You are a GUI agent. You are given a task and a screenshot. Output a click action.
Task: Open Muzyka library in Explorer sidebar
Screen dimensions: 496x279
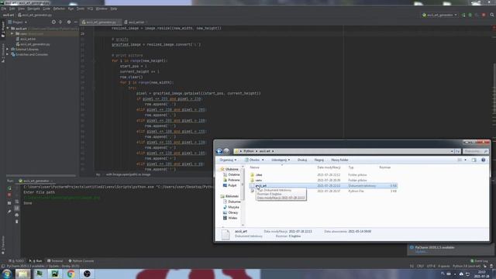(x=231, y=207)
